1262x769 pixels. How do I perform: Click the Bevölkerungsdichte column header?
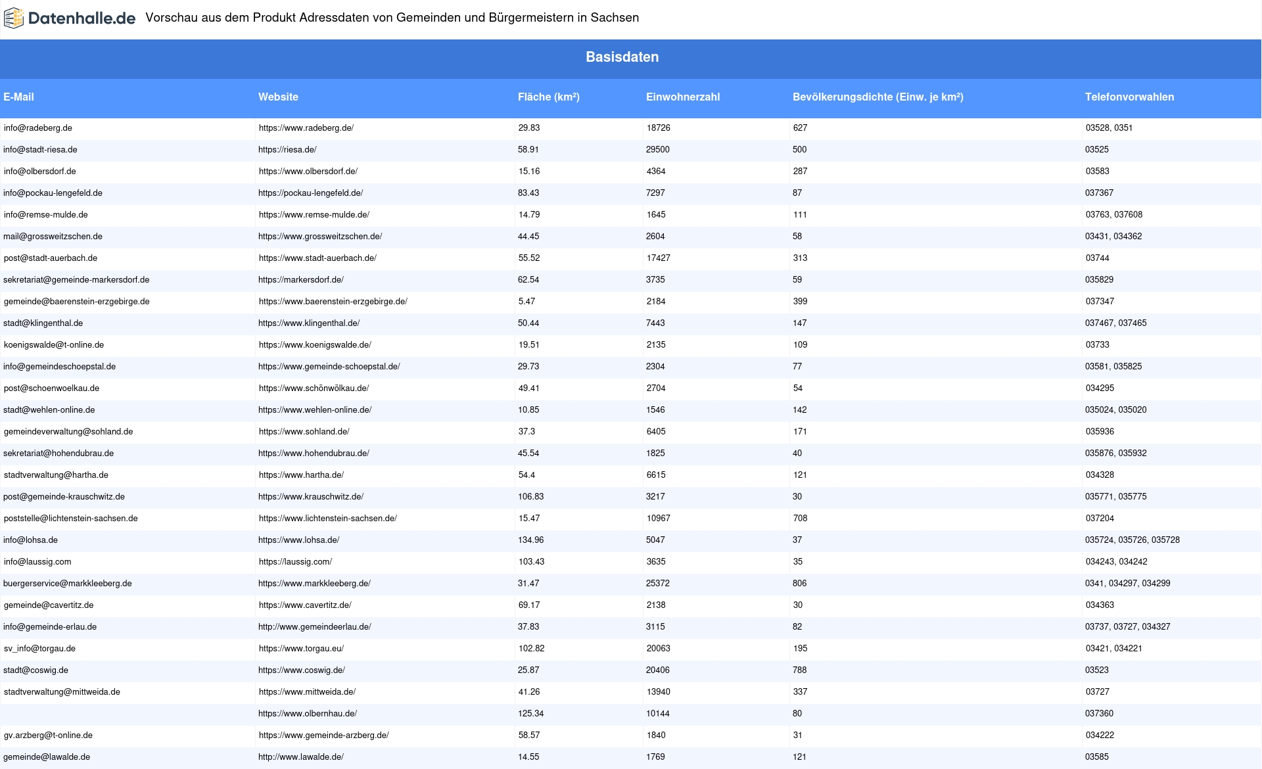pyautogui.click(x=878, y=97)
